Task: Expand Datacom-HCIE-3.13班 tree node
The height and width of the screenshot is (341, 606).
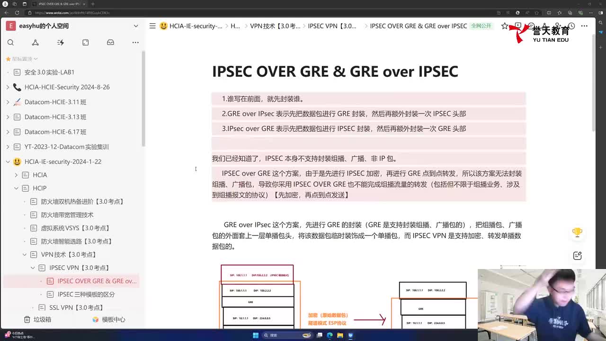Action: 8,117
